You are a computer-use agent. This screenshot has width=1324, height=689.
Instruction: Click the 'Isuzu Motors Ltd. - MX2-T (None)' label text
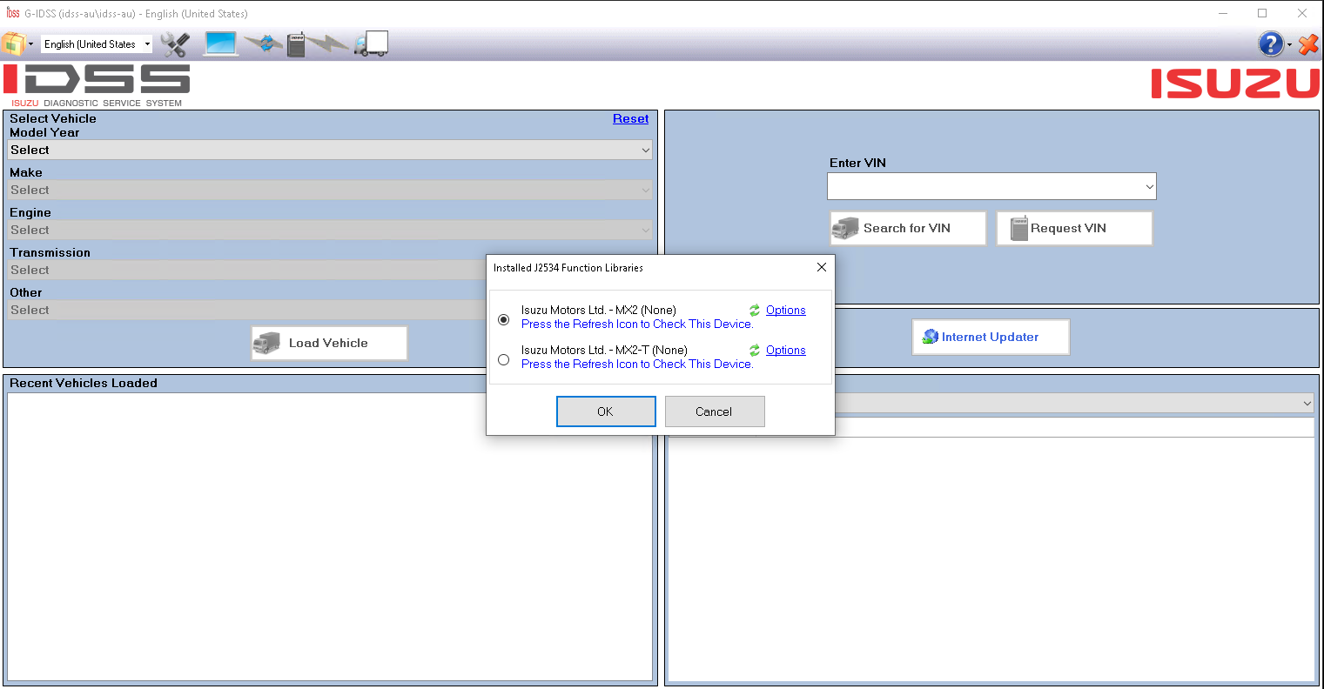[x=604, y=351]
